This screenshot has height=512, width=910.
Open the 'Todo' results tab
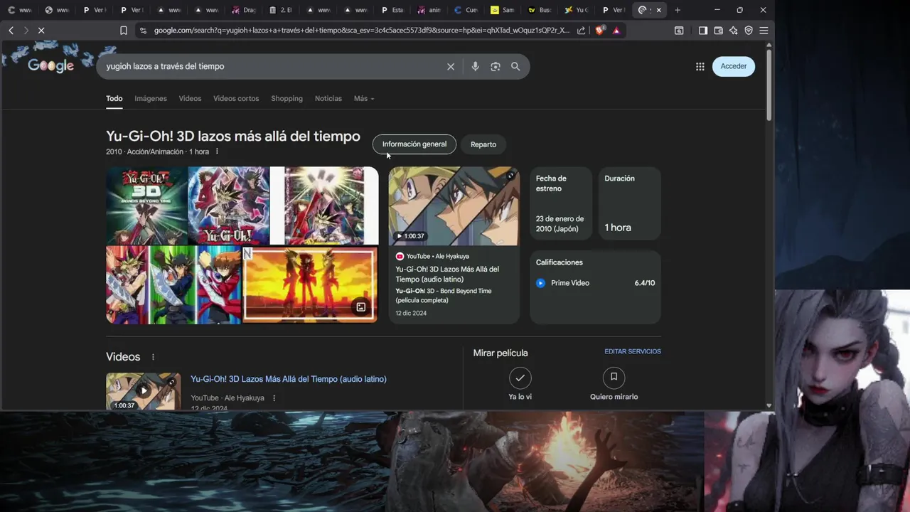pos(114,98)
